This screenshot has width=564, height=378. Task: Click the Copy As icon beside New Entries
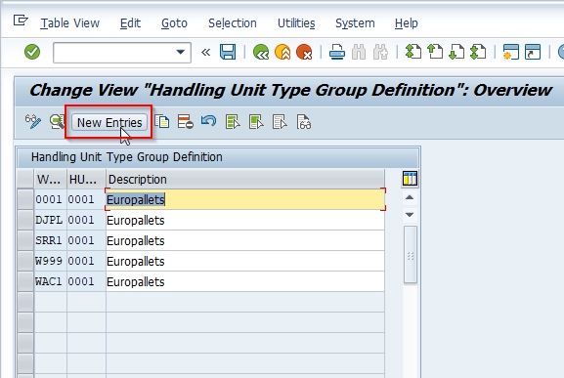click(x=162, y=122)
